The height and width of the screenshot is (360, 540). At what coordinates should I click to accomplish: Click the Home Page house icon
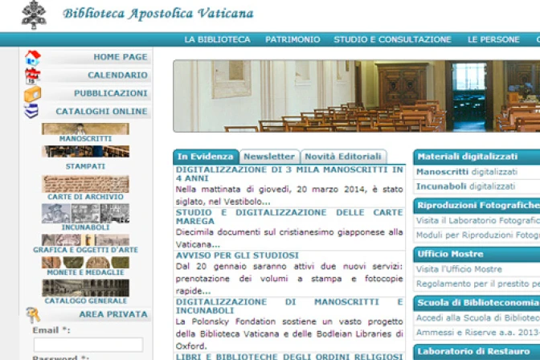(32, 58)
